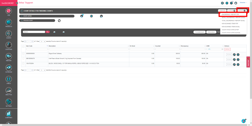
Task: Click the clipboard icon beside Sebastian
Action: 236,3
